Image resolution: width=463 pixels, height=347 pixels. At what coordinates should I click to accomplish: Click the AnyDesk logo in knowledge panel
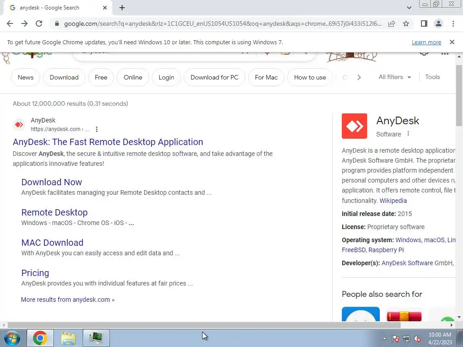[354, 126]
